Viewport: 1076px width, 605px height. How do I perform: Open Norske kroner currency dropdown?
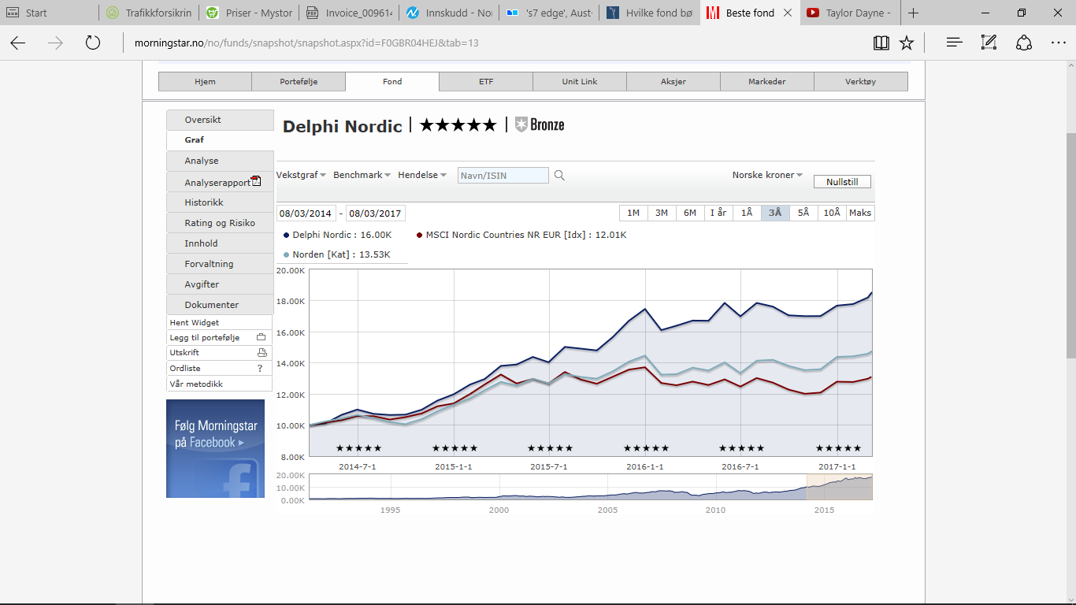pos(767,175)
